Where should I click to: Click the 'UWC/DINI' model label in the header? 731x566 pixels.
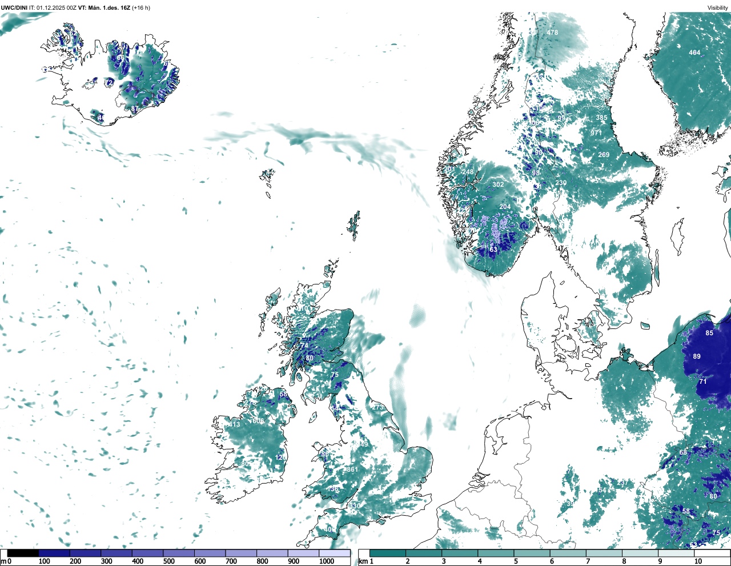(14, 7)
